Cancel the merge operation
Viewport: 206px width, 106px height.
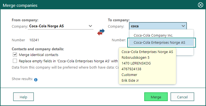182,97
